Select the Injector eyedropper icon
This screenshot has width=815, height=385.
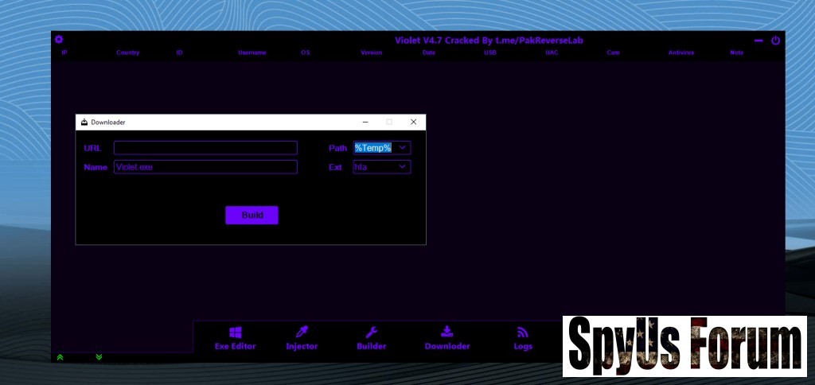[x=302, y=332]
